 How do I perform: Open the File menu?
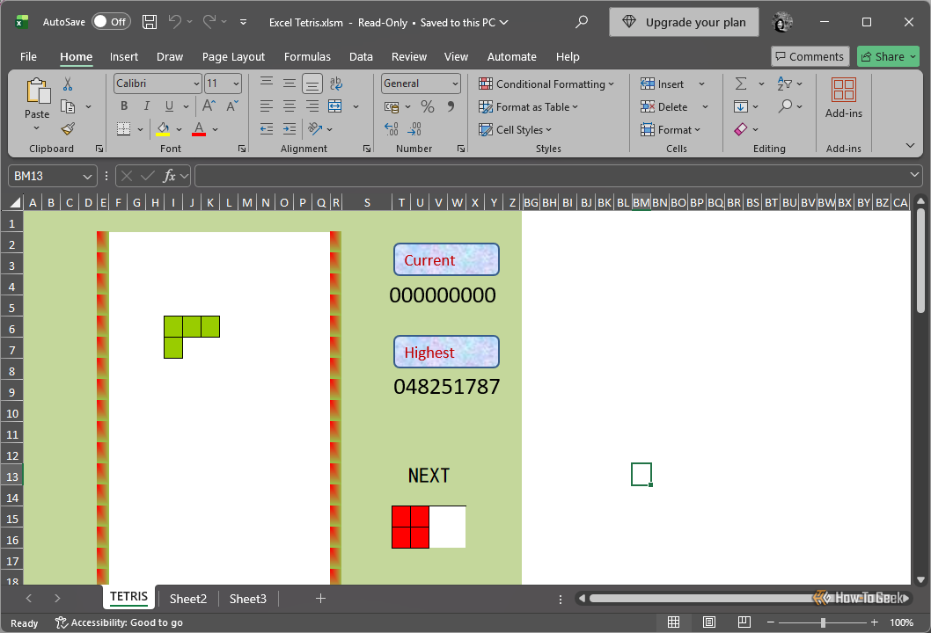(28, 56)
